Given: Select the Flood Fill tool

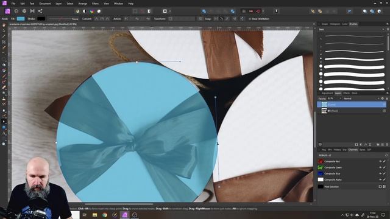Looking at the screenshot, I should pyautogui.click(x=4, y=65).
